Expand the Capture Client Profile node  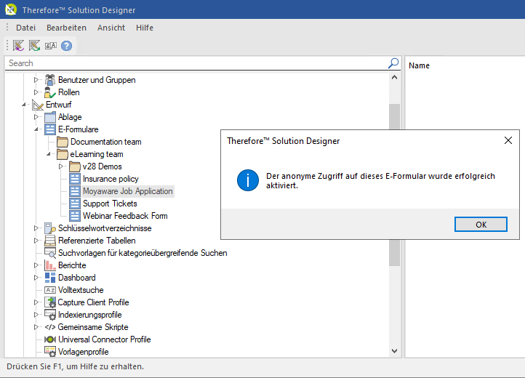pos(36,302)
